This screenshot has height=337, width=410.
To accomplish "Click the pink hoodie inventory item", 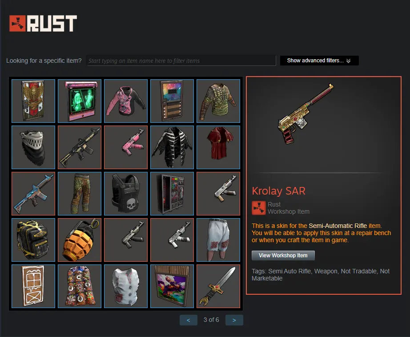I will coord(126,101).
